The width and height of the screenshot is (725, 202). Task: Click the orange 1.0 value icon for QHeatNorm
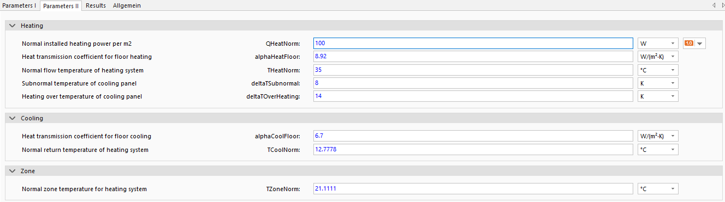coord(688,43)
